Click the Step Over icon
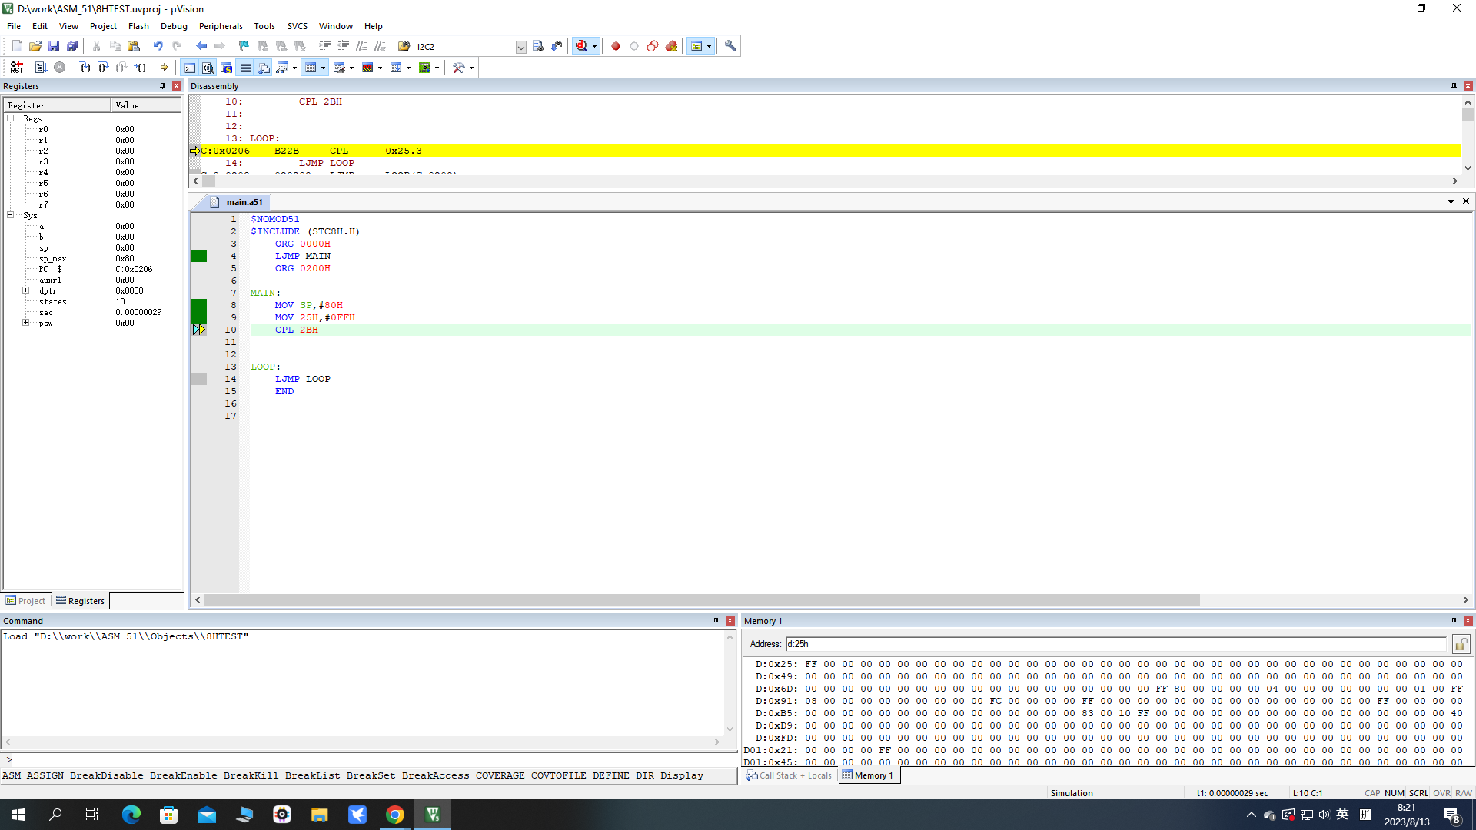1476x830 pixels. 104,68
